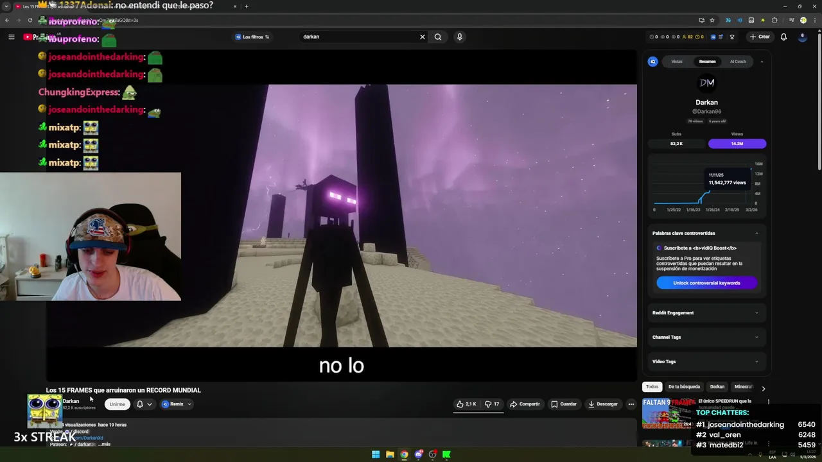Screen dimensions: 822x462
Task: Expand the Video Tags section
Action: 706,361
